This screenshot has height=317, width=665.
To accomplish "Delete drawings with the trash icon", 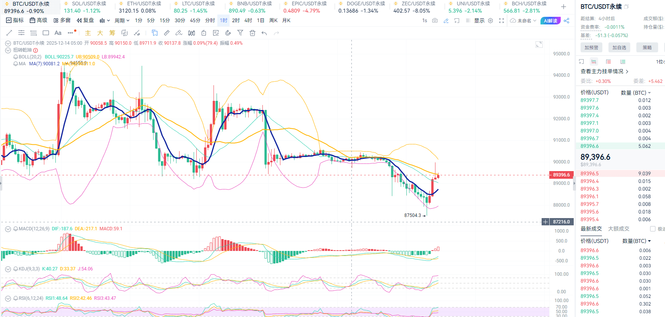I will tap(252, 33).
